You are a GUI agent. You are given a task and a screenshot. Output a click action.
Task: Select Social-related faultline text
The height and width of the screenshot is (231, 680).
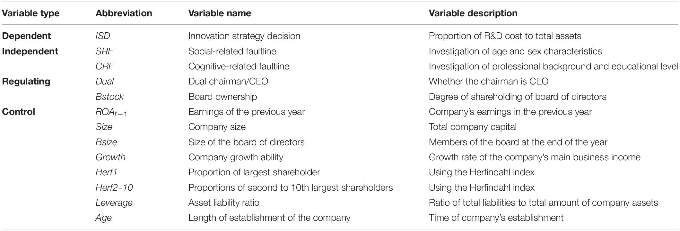tap(232, 51)
